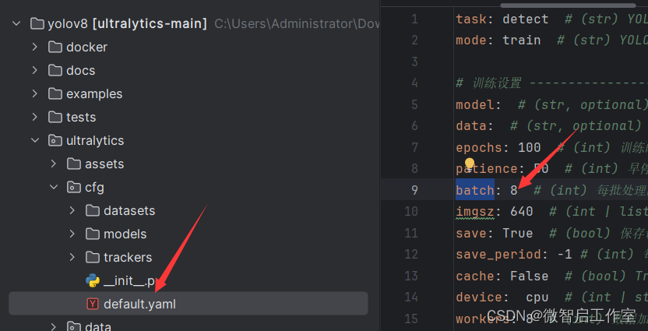The image size is (648, 331).
Task: Click the highlighted 'batch' key
Action: tap(475, 190)
